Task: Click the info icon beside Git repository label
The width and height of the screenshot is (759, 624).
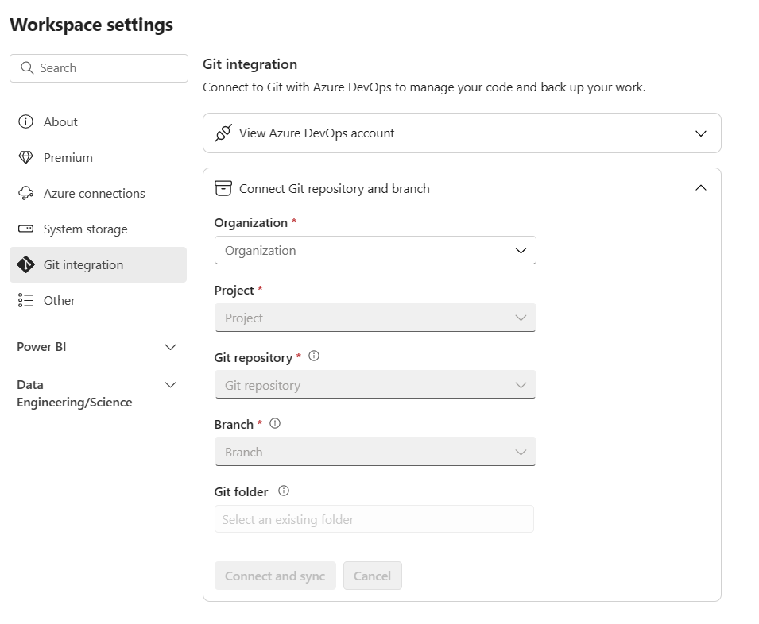Action: point(314,356)
